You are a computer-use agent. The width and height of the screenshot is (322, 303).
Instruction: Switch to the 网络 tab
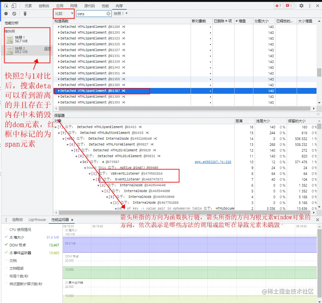[74, 6]
